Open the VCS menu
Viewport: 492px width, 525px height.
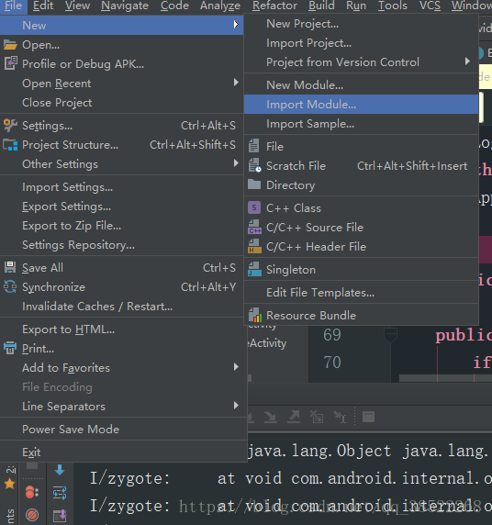point(430,6)
